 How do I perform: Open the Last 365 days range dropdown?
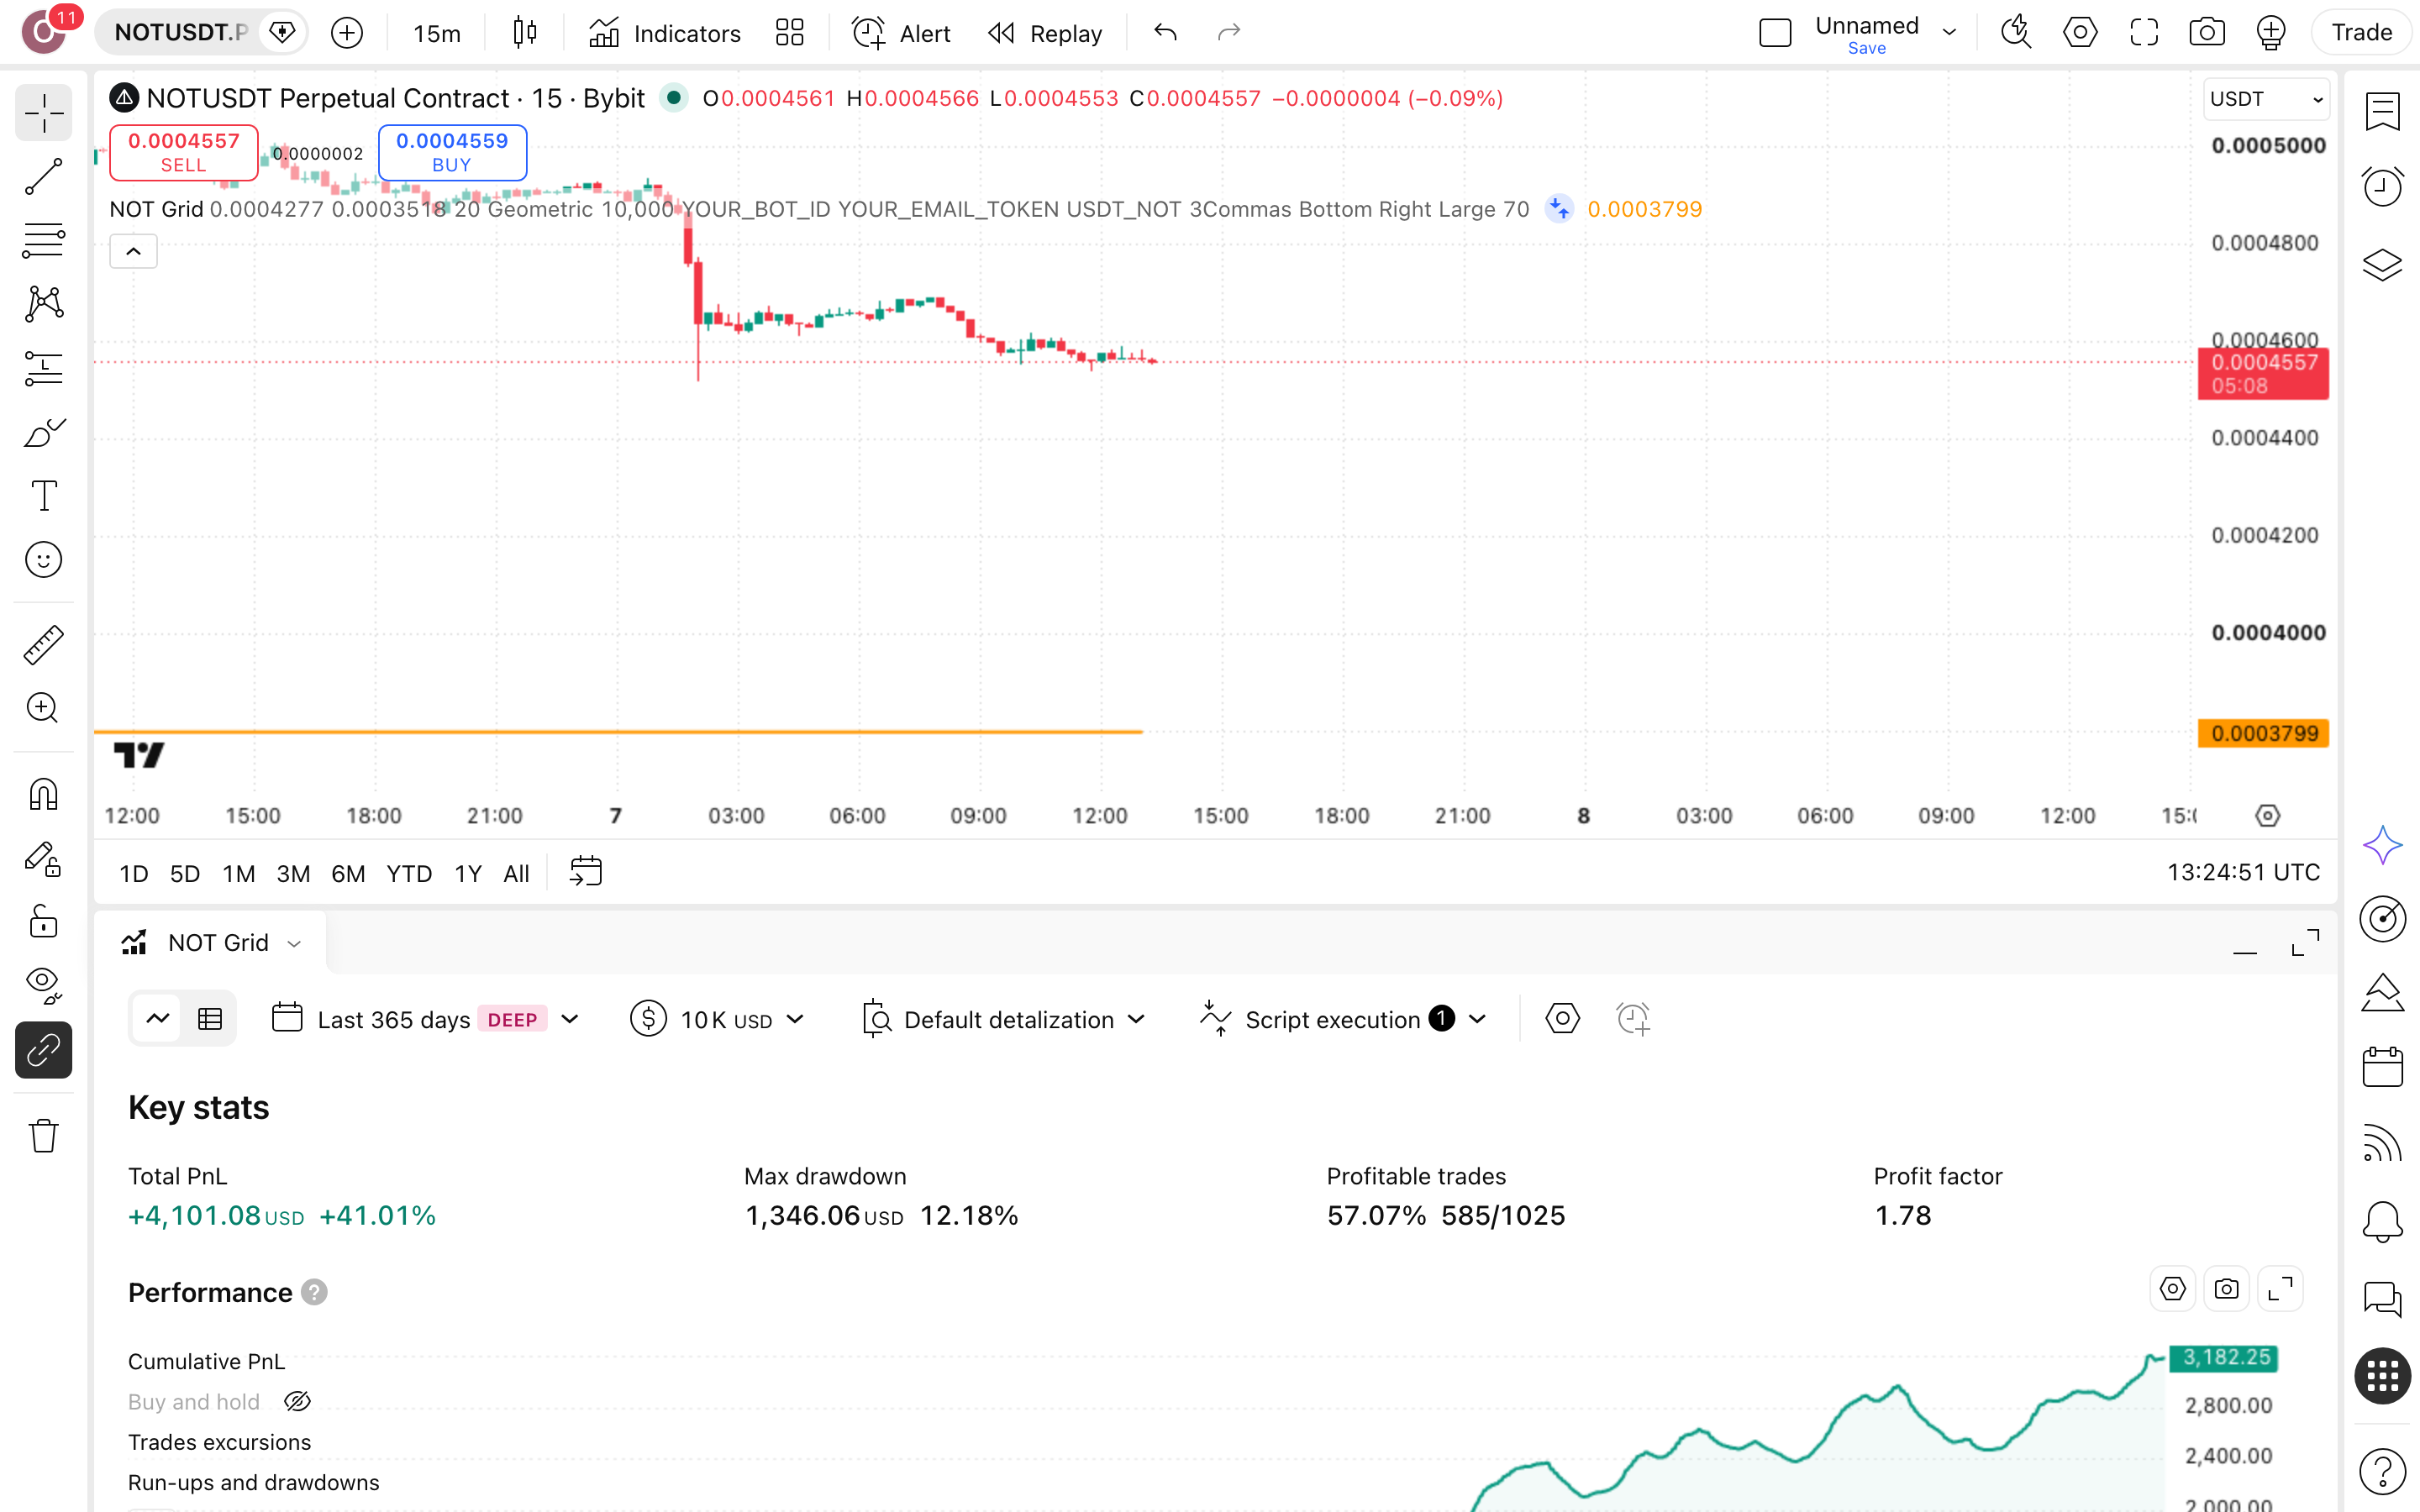424,1019
